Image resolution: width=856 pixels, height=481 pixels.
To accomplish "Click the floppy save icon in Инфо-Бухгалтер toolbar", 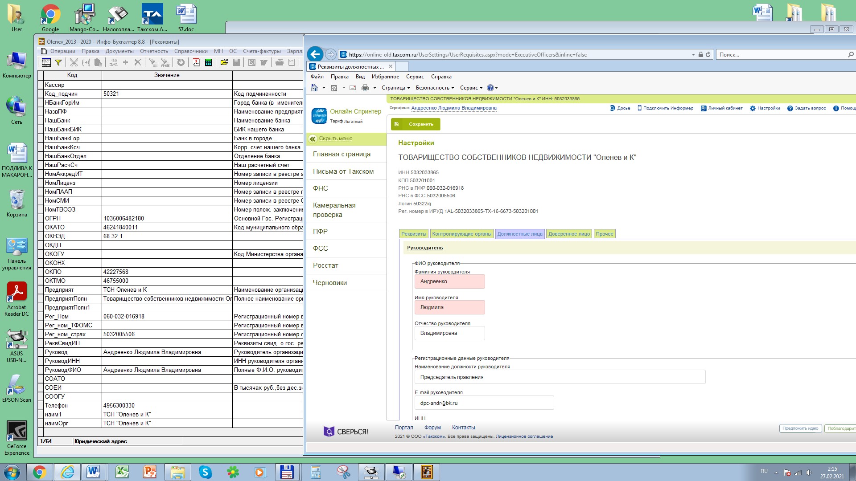I will (x=236, y=62).
